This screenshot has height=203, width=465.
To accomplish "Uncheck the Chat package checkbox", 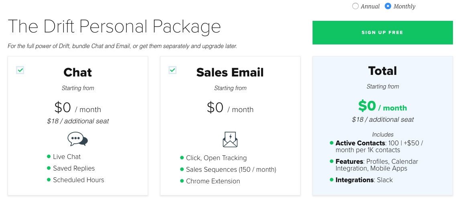I will (x=20, y=70).
